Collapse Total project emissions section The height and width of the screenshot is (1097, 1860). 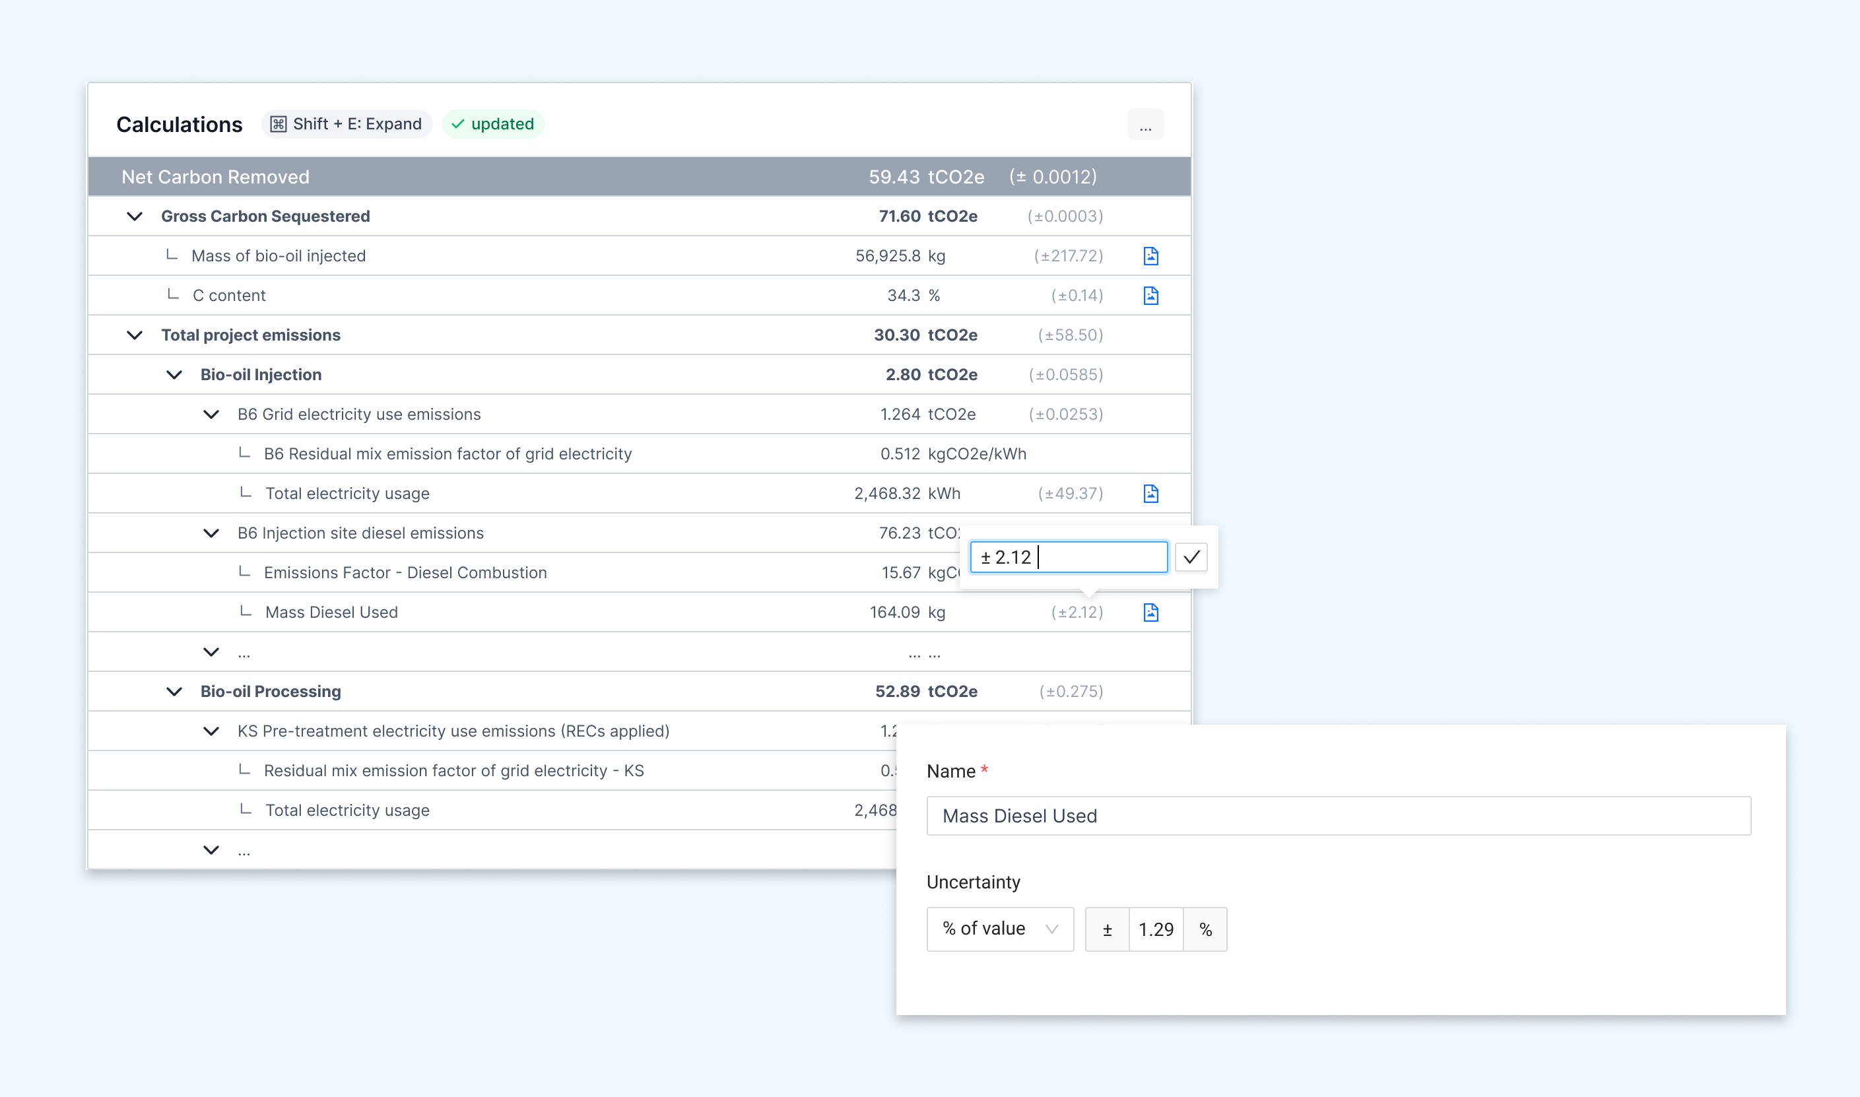click(135, 335)
